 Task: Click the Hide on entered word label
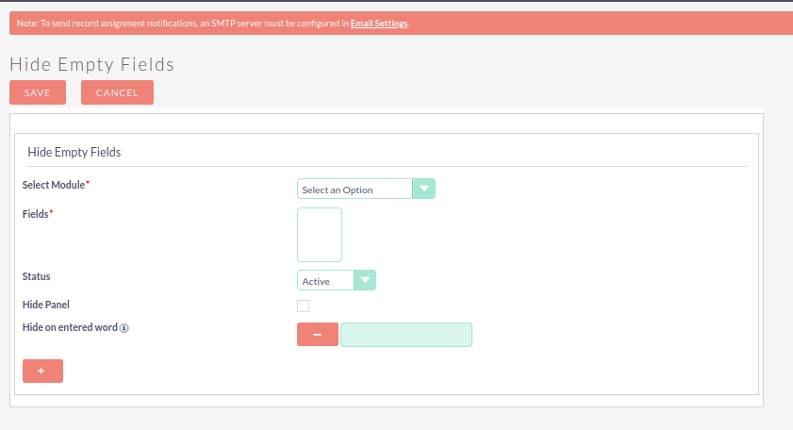click(70, 327)
